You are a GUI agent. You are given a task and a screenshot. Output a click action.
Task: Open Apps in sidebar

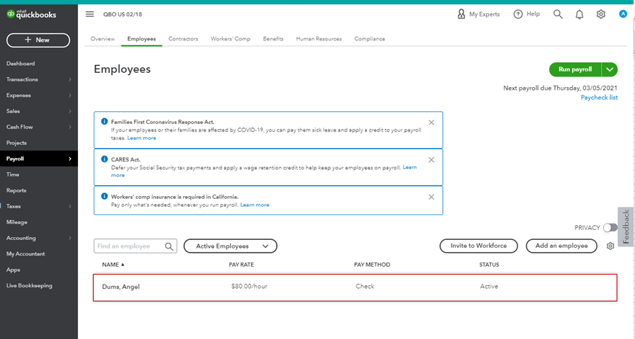coord(13,270)
